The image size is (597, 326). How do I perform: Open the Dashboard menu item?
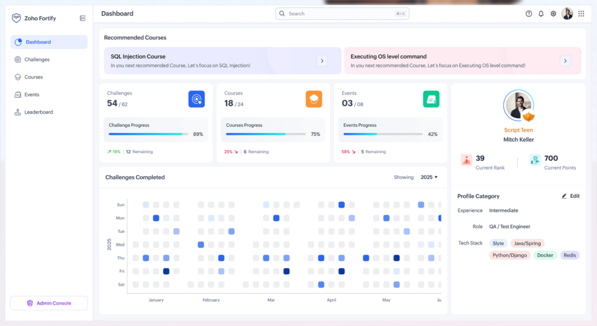tap(49, 42)
